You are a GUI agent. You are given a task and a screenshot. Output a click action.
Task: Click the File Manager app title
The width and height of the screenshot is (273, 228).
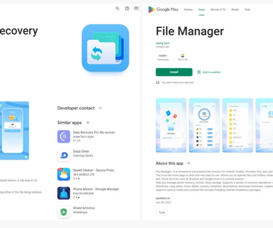point(190,31)
